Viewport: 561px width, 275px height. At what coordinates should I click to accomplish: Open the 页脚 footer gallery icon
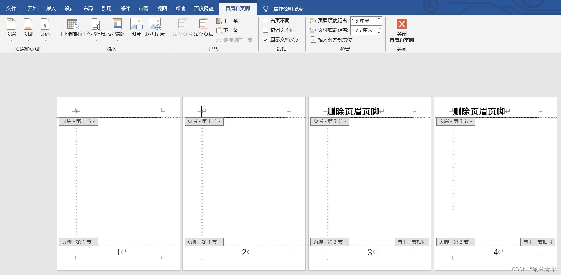click(x=28, y=24)
